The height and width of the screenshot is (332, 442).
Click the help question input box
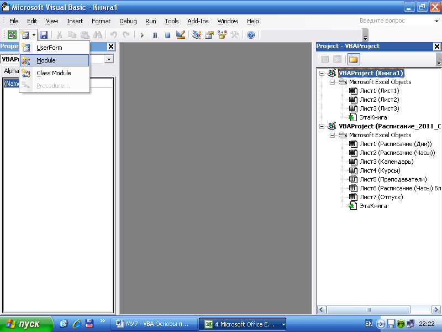[x=396, y=21]
